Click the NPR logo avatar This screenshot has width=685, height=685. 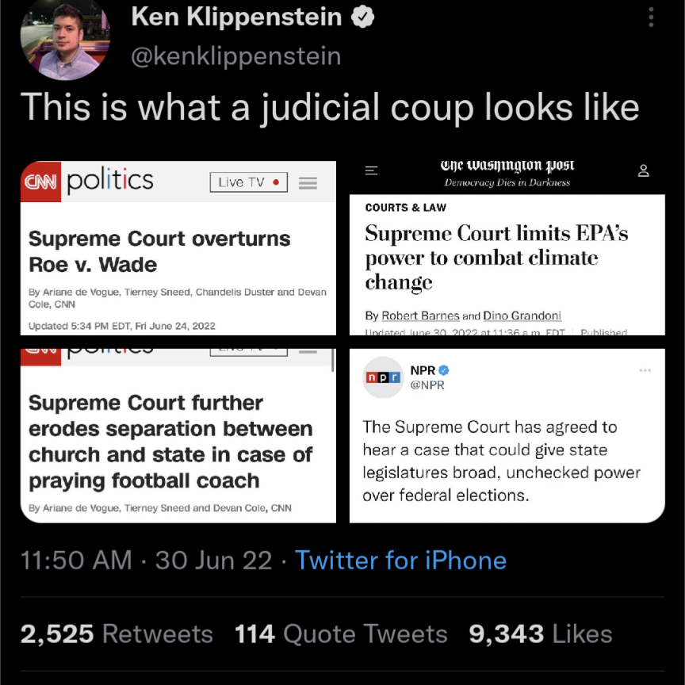click(383, 377)
